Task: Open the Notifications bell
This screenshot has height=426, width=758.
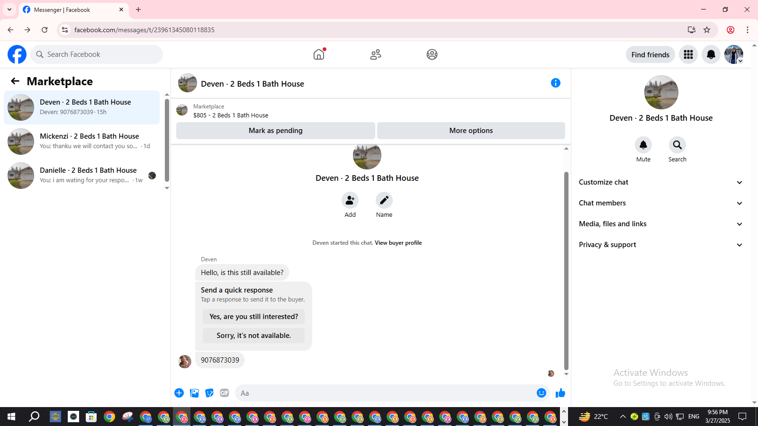Action: point(711,54)
